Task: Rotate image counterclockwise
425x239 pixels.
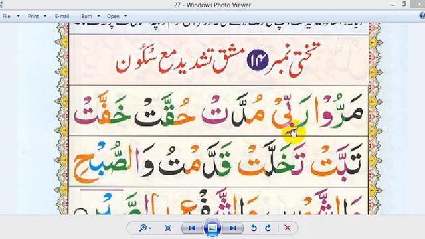Action: (254, 228)
